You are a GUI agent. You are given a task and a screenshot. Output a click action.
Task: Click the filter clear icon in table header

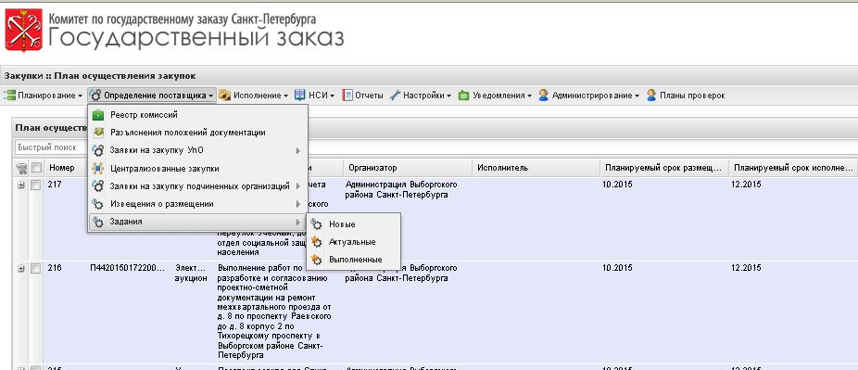tap(21, 168)
